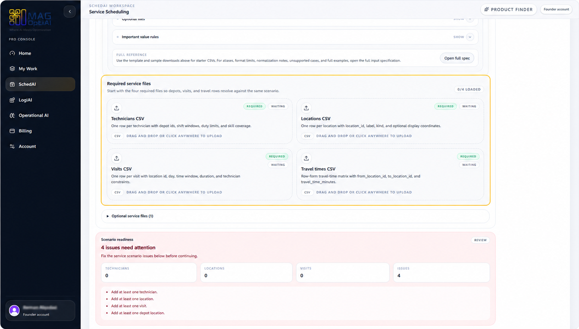
Task: Click the WAITING badge on Locations CSV
Action: (469, 106)
